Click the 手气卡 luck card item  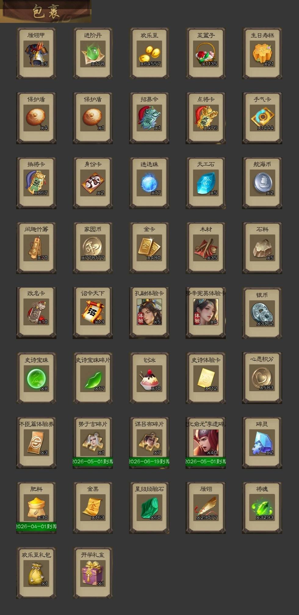tap(262, 118)
